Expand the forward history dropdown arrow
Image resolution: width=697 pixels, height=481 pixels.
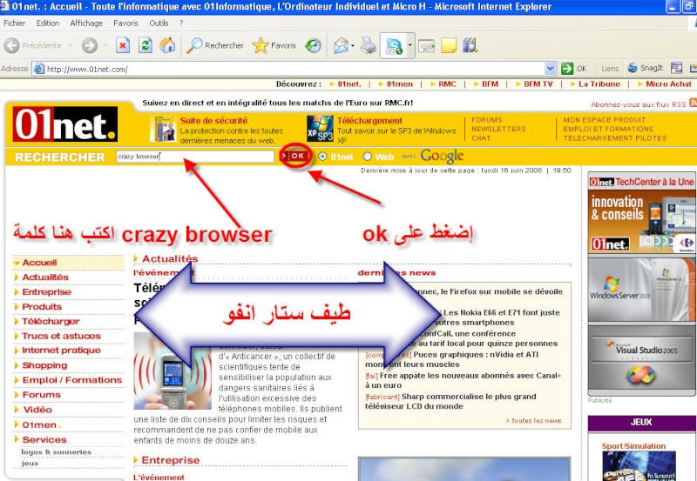point(105,45)
